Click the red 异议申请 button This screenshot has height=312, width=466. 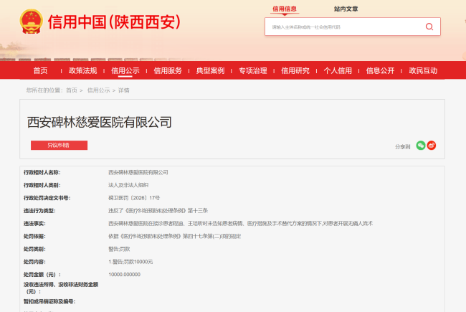(59, 145)
